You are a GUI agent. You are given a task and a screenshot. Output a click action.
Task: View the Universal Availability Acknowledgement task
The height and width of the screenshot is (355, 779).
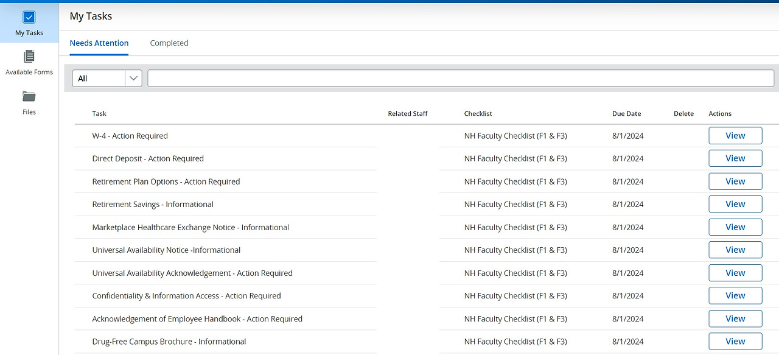click(x=735, y=273)
